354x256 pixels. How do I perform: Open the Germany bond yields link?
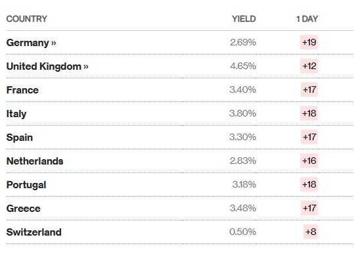[31, 43]
